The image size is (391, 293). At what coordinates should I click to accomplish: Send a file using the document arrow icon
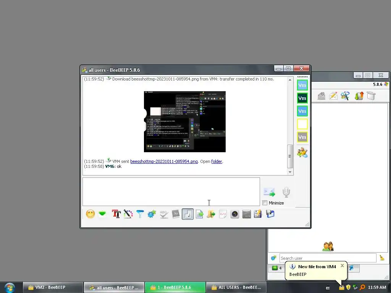199,214
